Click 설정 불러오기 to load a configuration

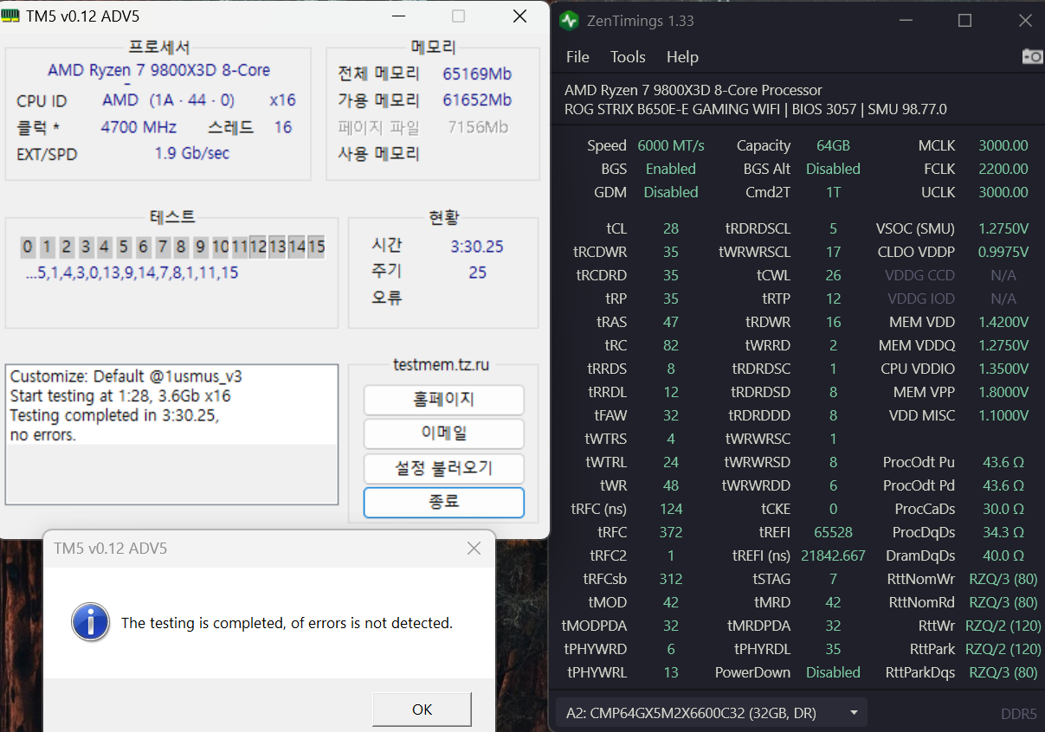pos(443,467)
